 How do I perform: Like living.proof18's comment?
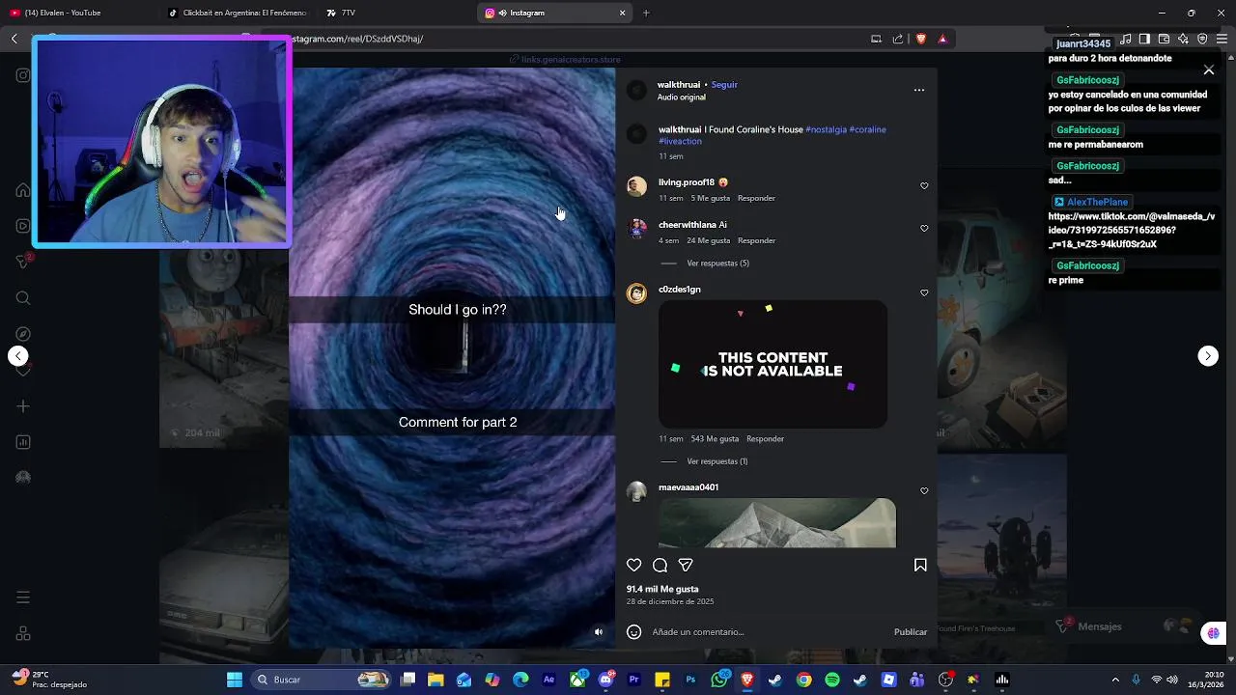point(924,185)
